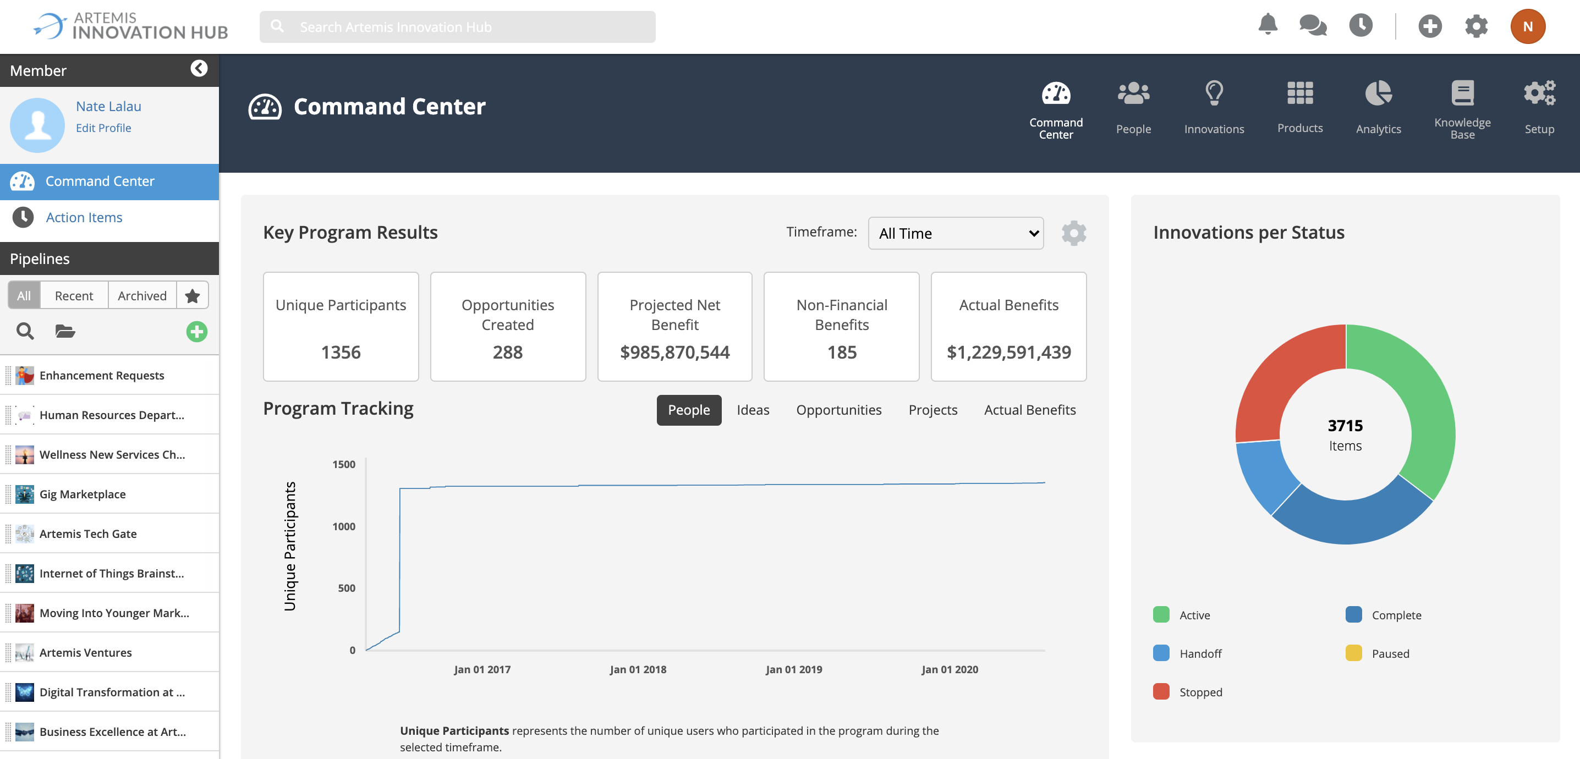
Task: Open Key Program Results settings gear
Action: pos(1073,233)
